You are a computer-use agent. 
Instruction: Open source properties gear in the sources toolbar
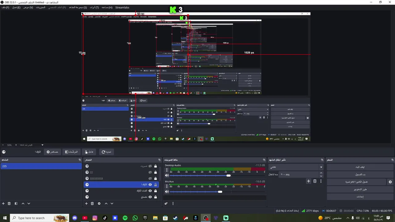pos(99,203)
